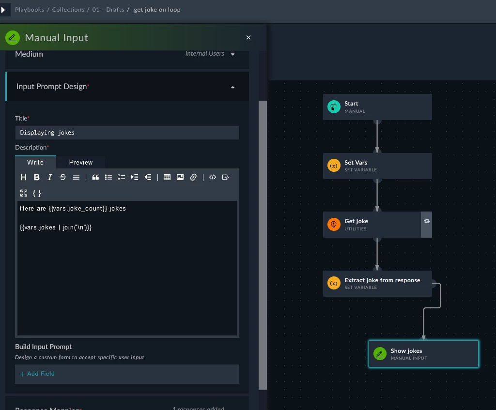
Task: Click the Add Field button
Action: (37, 374)
